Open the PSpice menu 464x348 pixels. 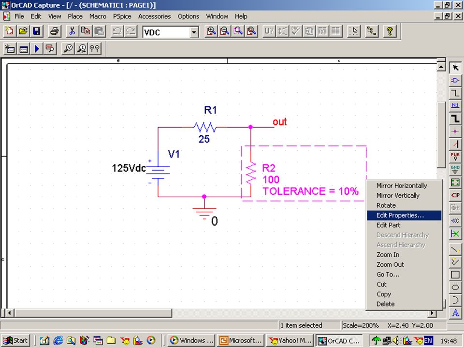(122, 16)
